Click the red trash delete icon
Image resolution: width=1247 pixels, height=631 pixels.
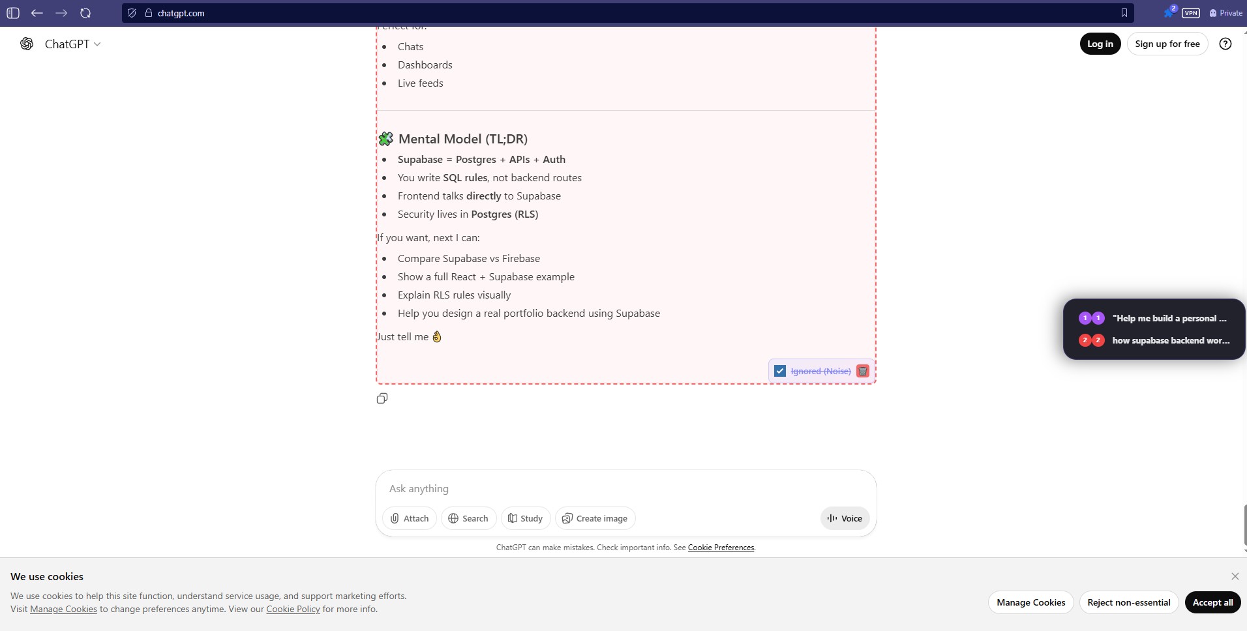coord(862,371)
